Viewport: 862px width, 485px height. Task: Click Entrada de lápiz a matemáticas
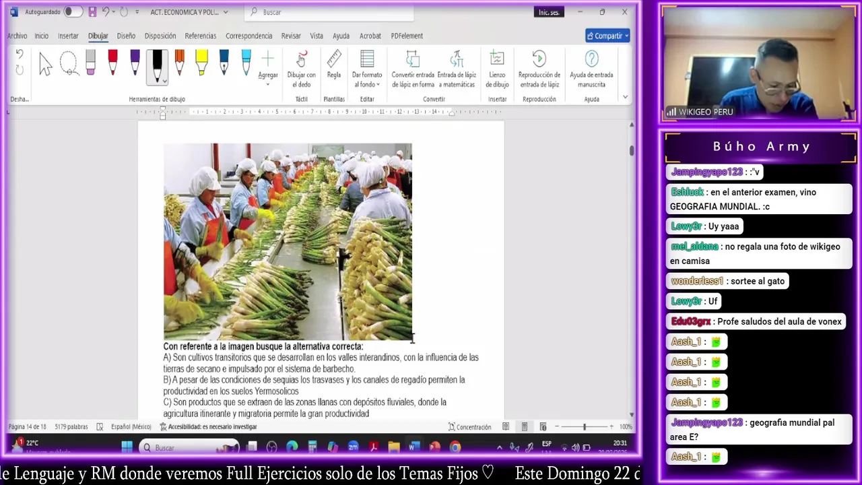[457, 69]
